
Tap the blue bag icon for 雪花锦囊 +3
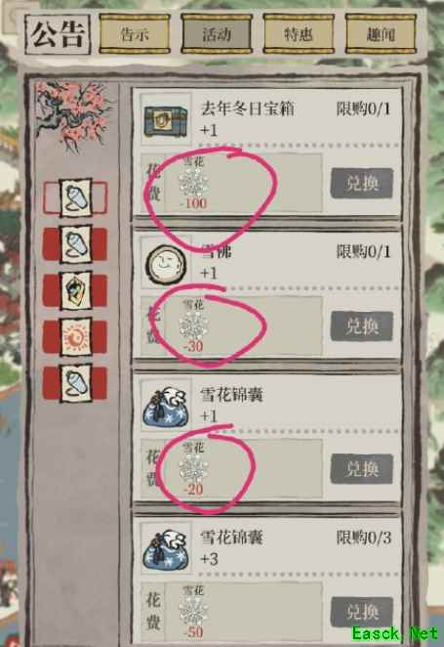[166, 549]
